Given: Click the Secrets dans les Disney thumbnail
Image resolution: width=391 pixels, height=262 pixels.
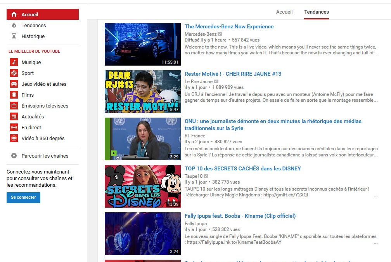Looking at the screenshot, I should coord(143,186).
